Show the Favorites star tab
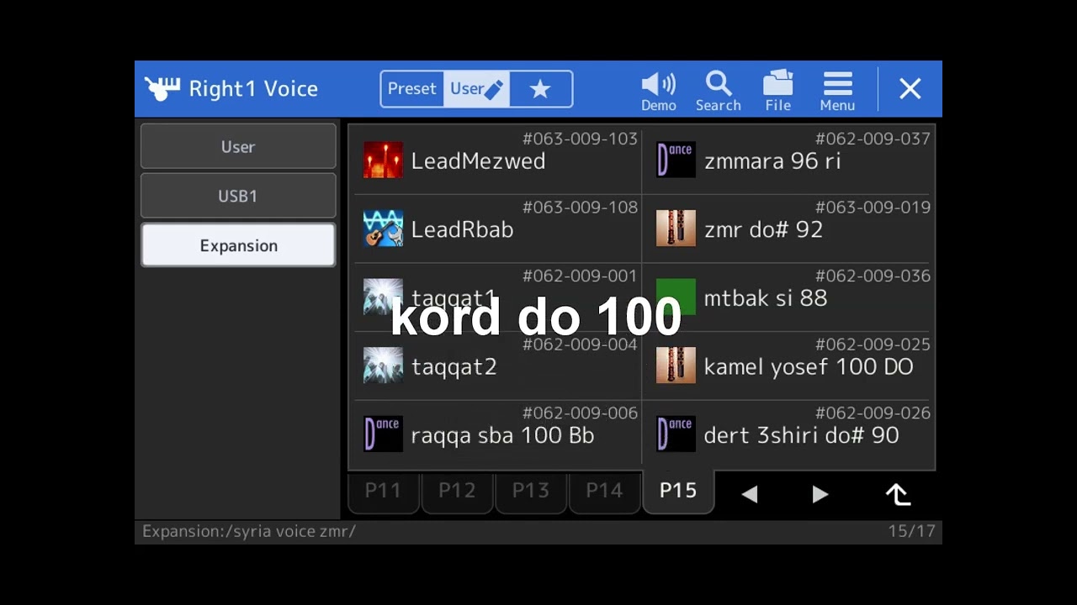 [540, 88]
